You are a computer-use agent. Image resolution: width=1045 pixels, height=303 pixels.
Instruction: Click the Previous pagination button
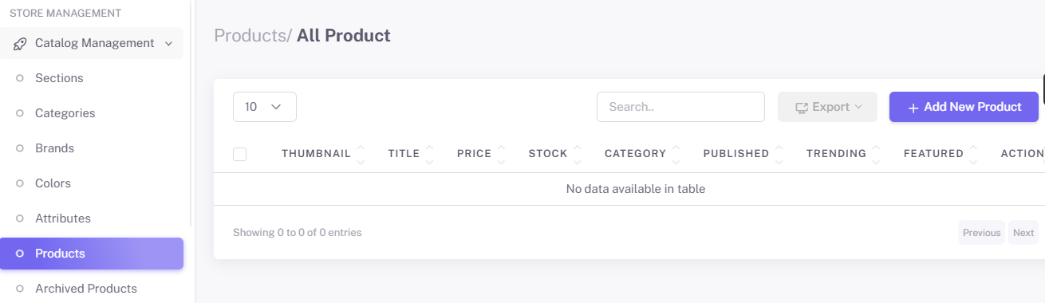point(981,233)
